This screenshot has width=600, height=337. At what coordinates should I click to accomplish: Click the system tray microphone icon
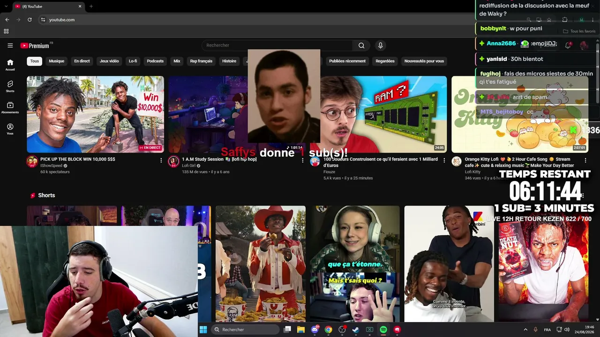point(536,330)
